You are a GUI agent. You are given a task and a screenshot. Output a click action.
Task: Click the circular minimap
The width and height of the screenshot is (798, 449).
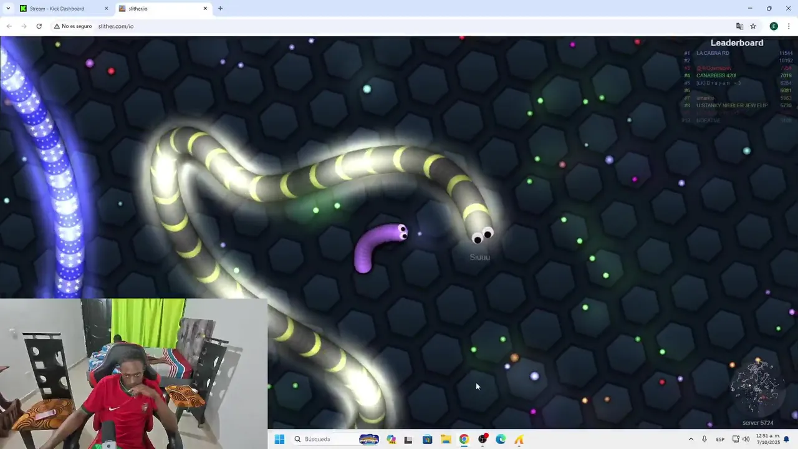pos(757,387)
